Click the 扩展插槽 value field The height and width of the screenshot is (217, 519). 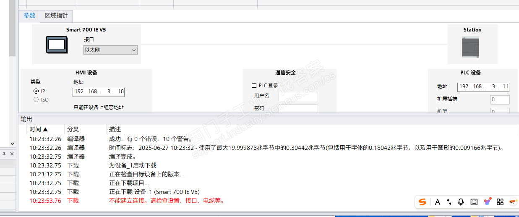pos(500,100)
